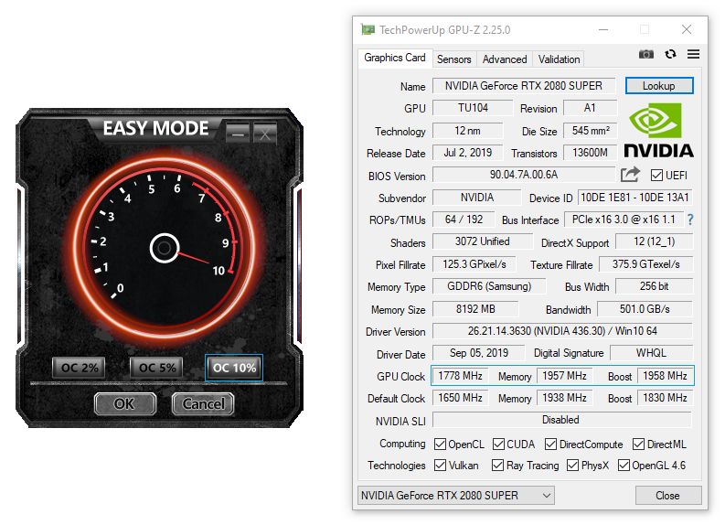Click the Transistors 13600M value
This screenshot has width=725, height=525.
coord(590,153)
